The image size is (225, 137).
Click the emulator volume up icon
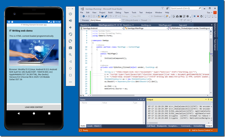(70, 21)
